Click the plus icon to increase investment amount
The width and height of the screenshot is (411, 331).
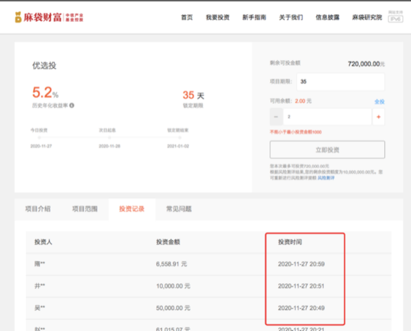(x=378, y=117)
